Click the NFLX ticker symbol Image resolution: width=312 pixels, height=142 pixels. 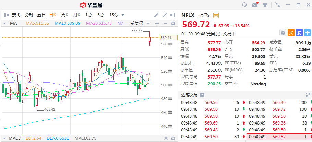[189, 15]
